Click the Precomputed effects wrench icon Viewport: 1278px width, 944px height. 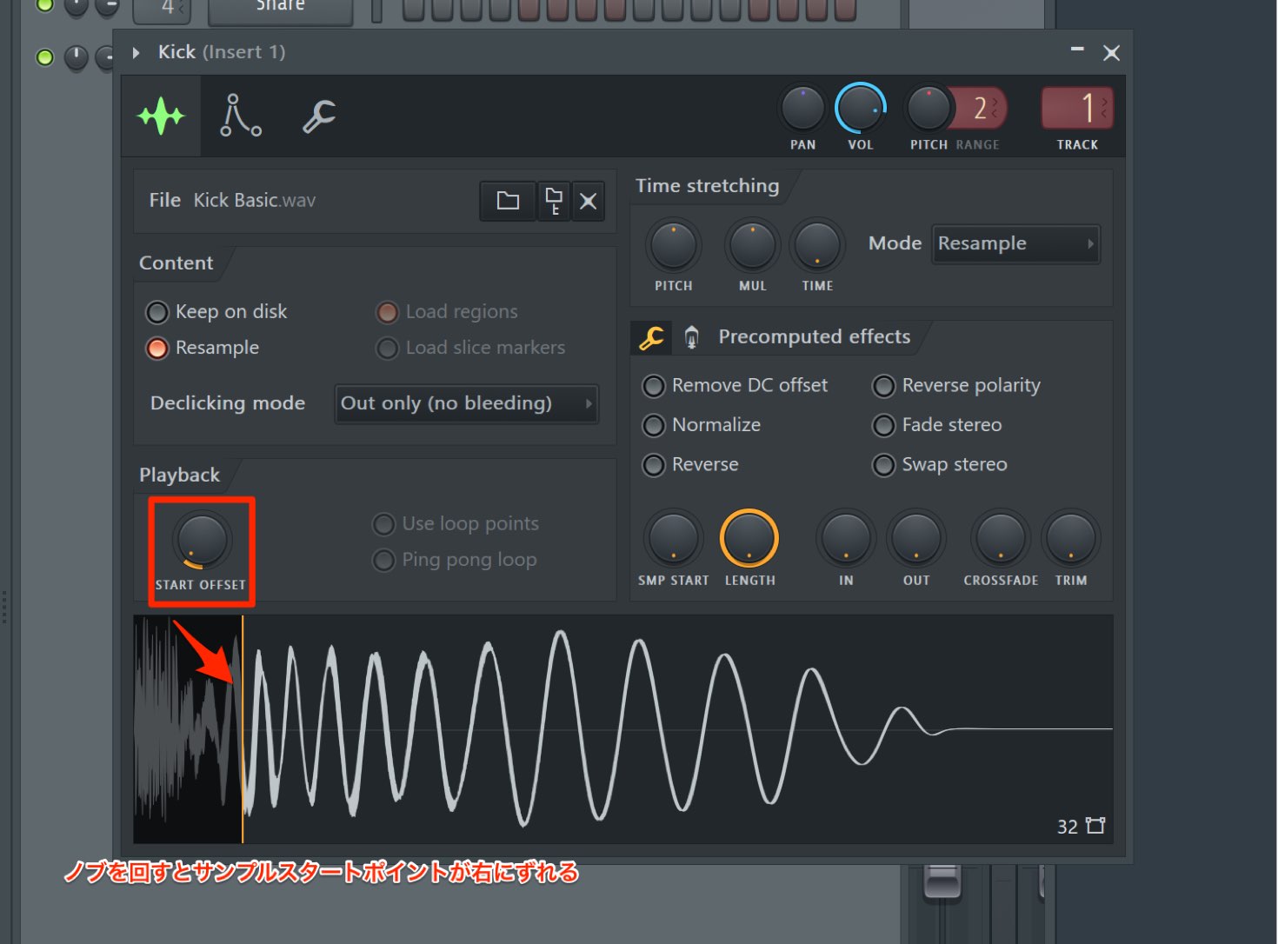[x=651, y=337]
